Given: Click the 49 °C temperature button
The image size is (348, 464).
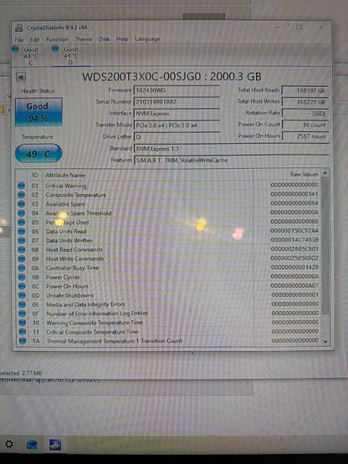Looking at the screenshot, I should tap(38, 154).
